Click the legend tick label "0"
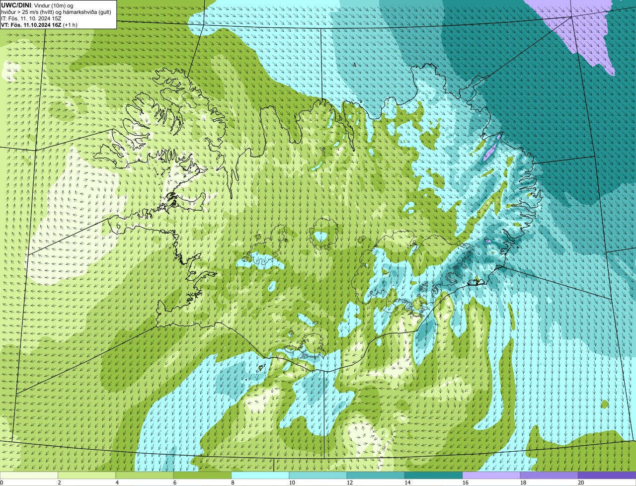This screenshot has height=486, width=636. click(x=1, y=483)
